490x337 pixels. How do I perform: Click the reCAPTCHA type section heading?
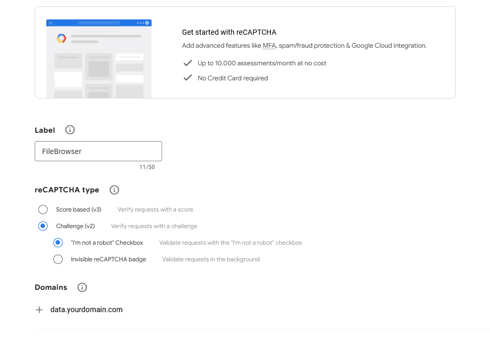point(67,190)
